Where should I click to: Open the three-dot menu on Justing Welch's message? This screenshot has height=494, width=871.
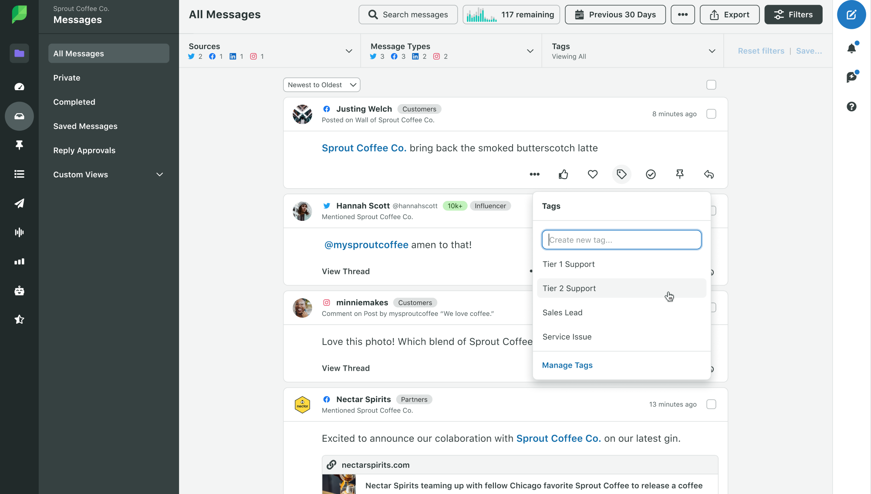click(x=534, y=174)
